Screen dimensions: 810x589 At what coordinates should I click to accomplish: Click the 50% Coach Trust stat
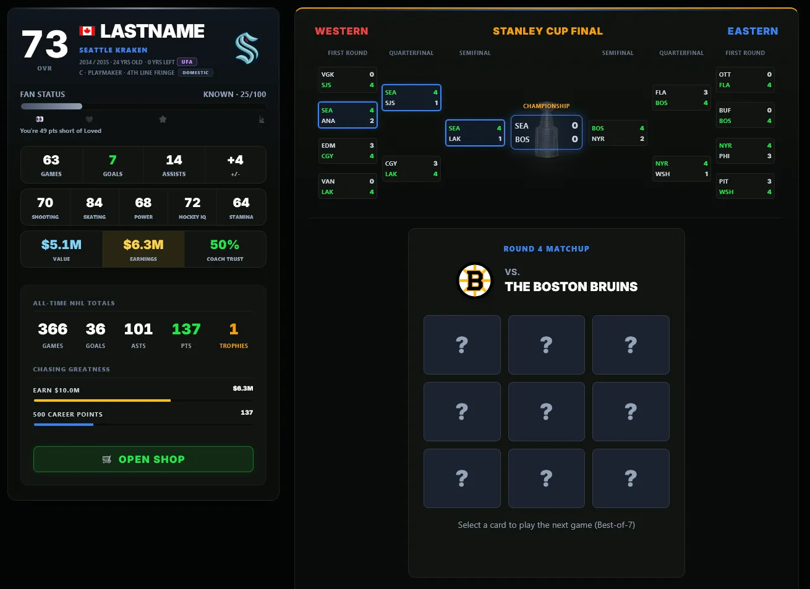coord(225,249)
